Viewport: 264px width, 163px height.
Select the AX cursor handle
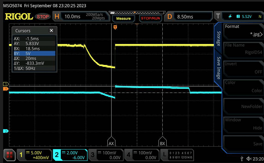coord(111,143)
